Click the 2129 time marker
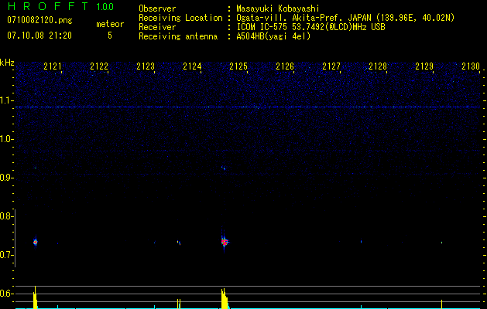 pos(424,66)
